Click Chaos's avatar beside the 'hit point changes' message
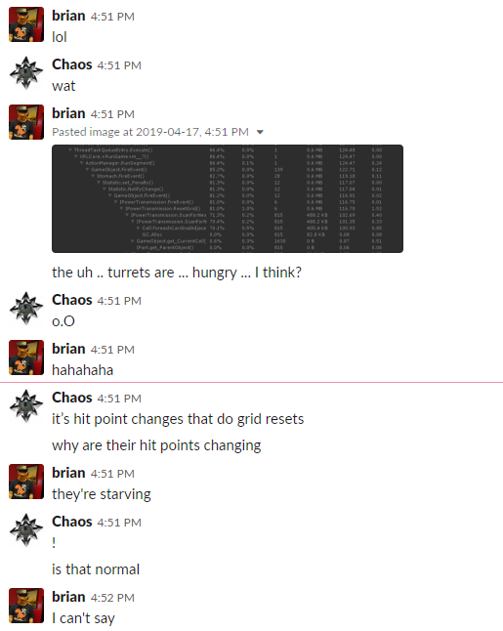 [x=26, y=406]
